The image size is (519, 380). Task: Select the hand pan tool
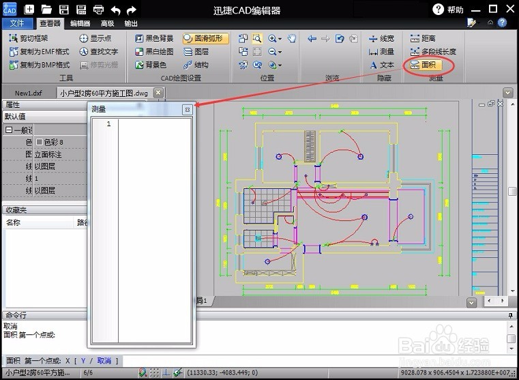291,38
